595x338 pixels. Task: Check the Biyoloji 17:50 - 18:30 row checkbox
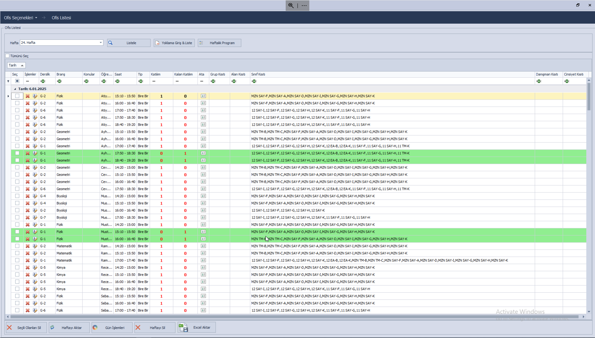point(17,218)
